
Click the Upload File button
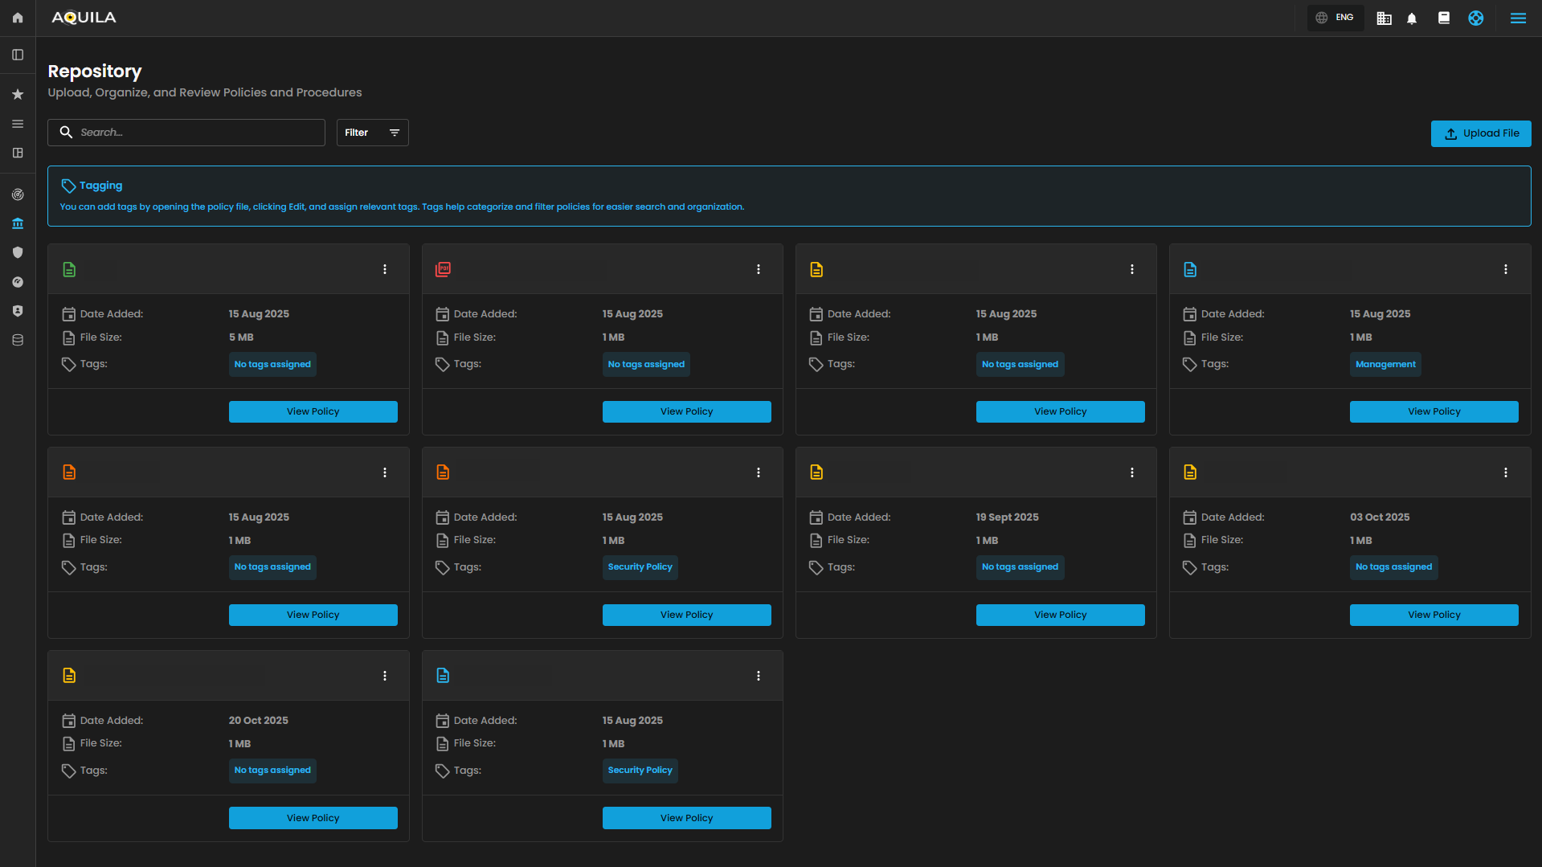click(x=1481, y=133)
